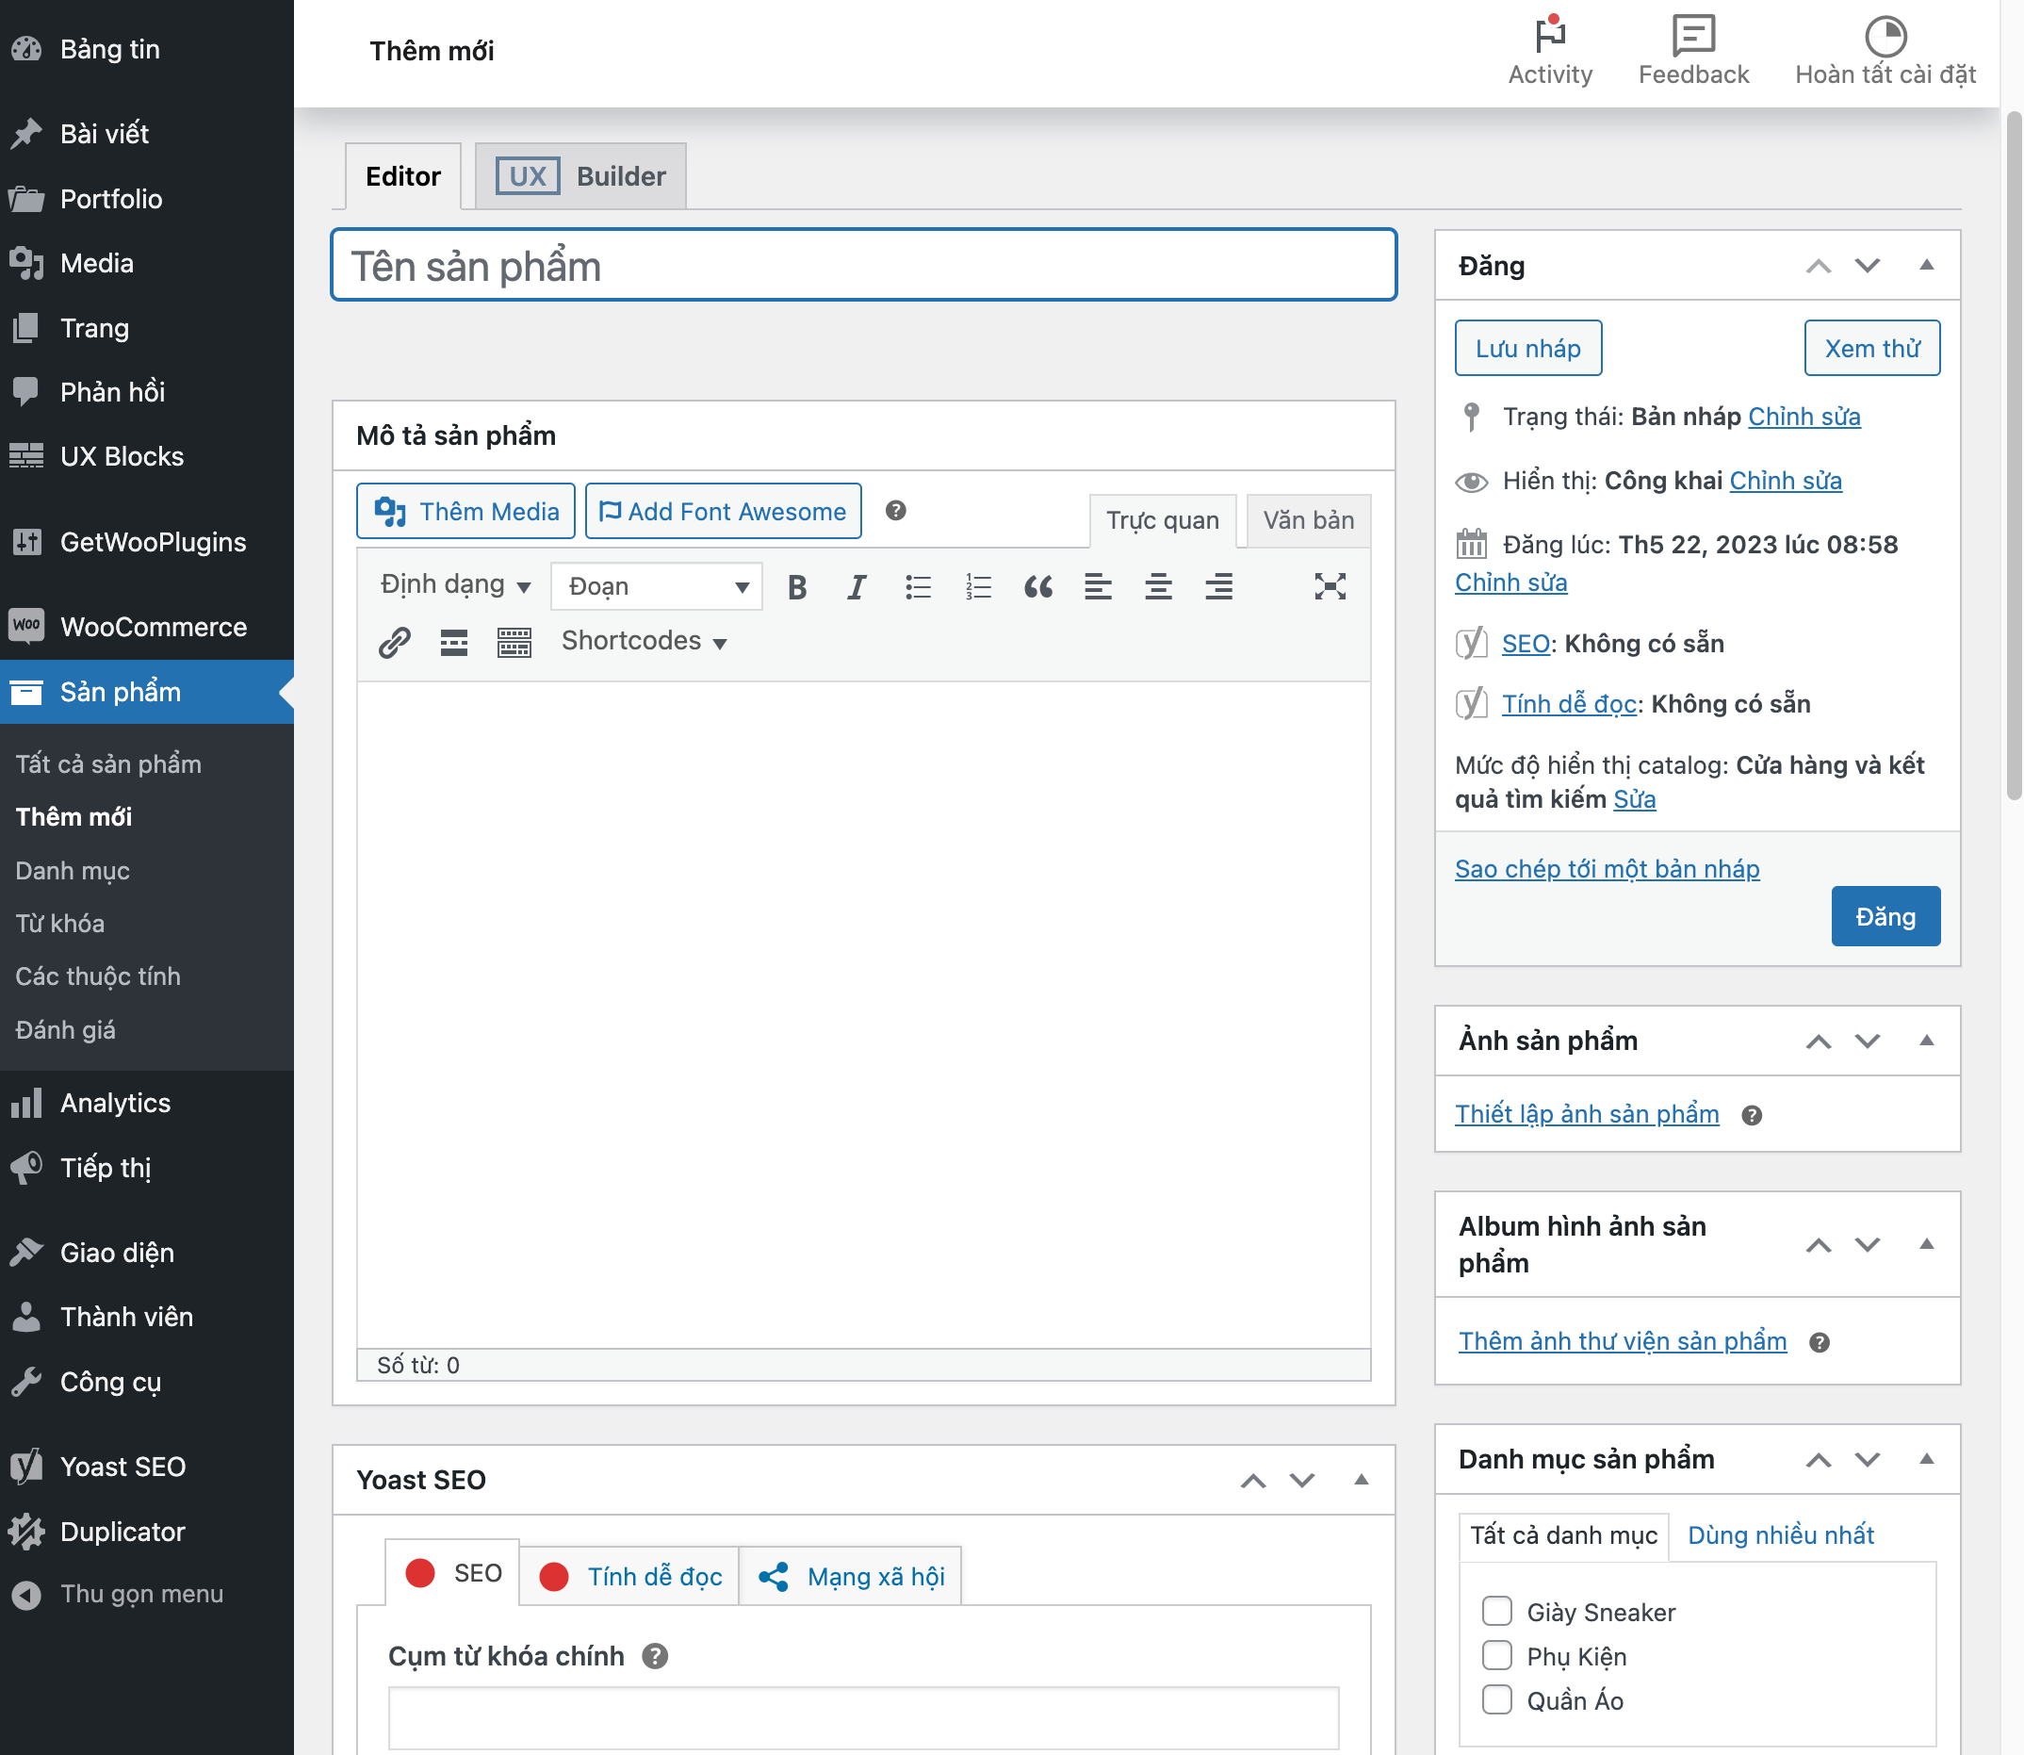Insert a bulleted list
Image resolution: width=2024 pixels, height=1755 pixels.
[918, 586]
